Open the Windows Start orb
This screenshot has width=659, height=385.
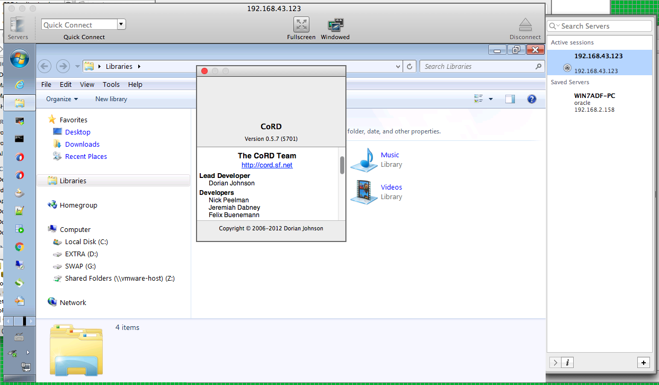pyautogui.click(x=19, y=58)
